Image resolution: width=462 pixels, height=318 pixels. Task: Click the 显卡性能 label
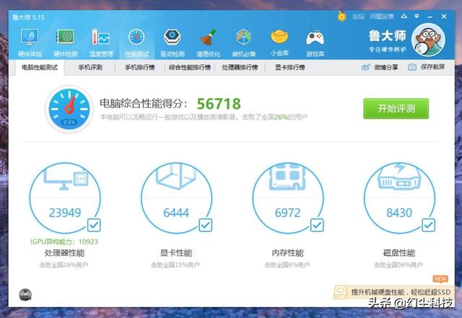(x=176, y=252)
